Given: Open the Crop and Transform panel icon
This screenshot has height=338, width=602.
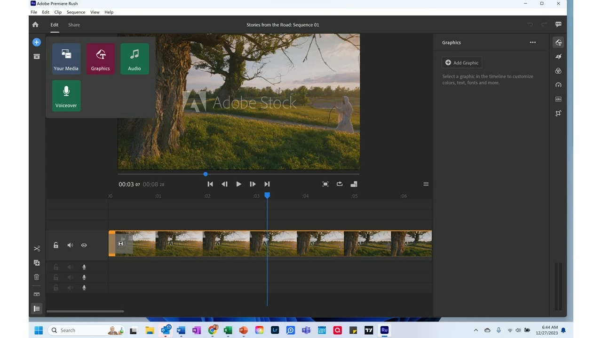Looking at the screenshot, I should (x=558, y=113).
